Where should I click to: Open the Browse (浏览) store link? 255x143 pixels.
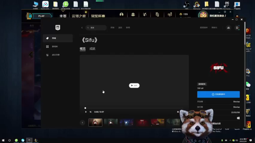click(x=120, y=28)
